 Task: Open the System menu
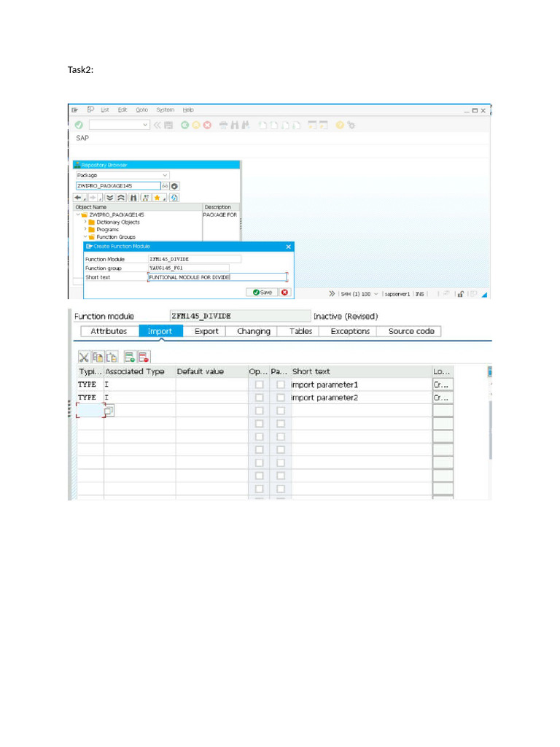[x=166, y=110]
